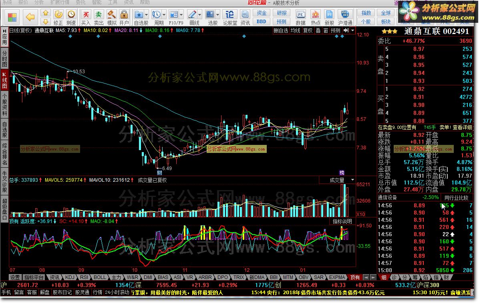Click the 开户 open-account lock icon
This screenshot has width=479, height=303.
pos(124,17)
